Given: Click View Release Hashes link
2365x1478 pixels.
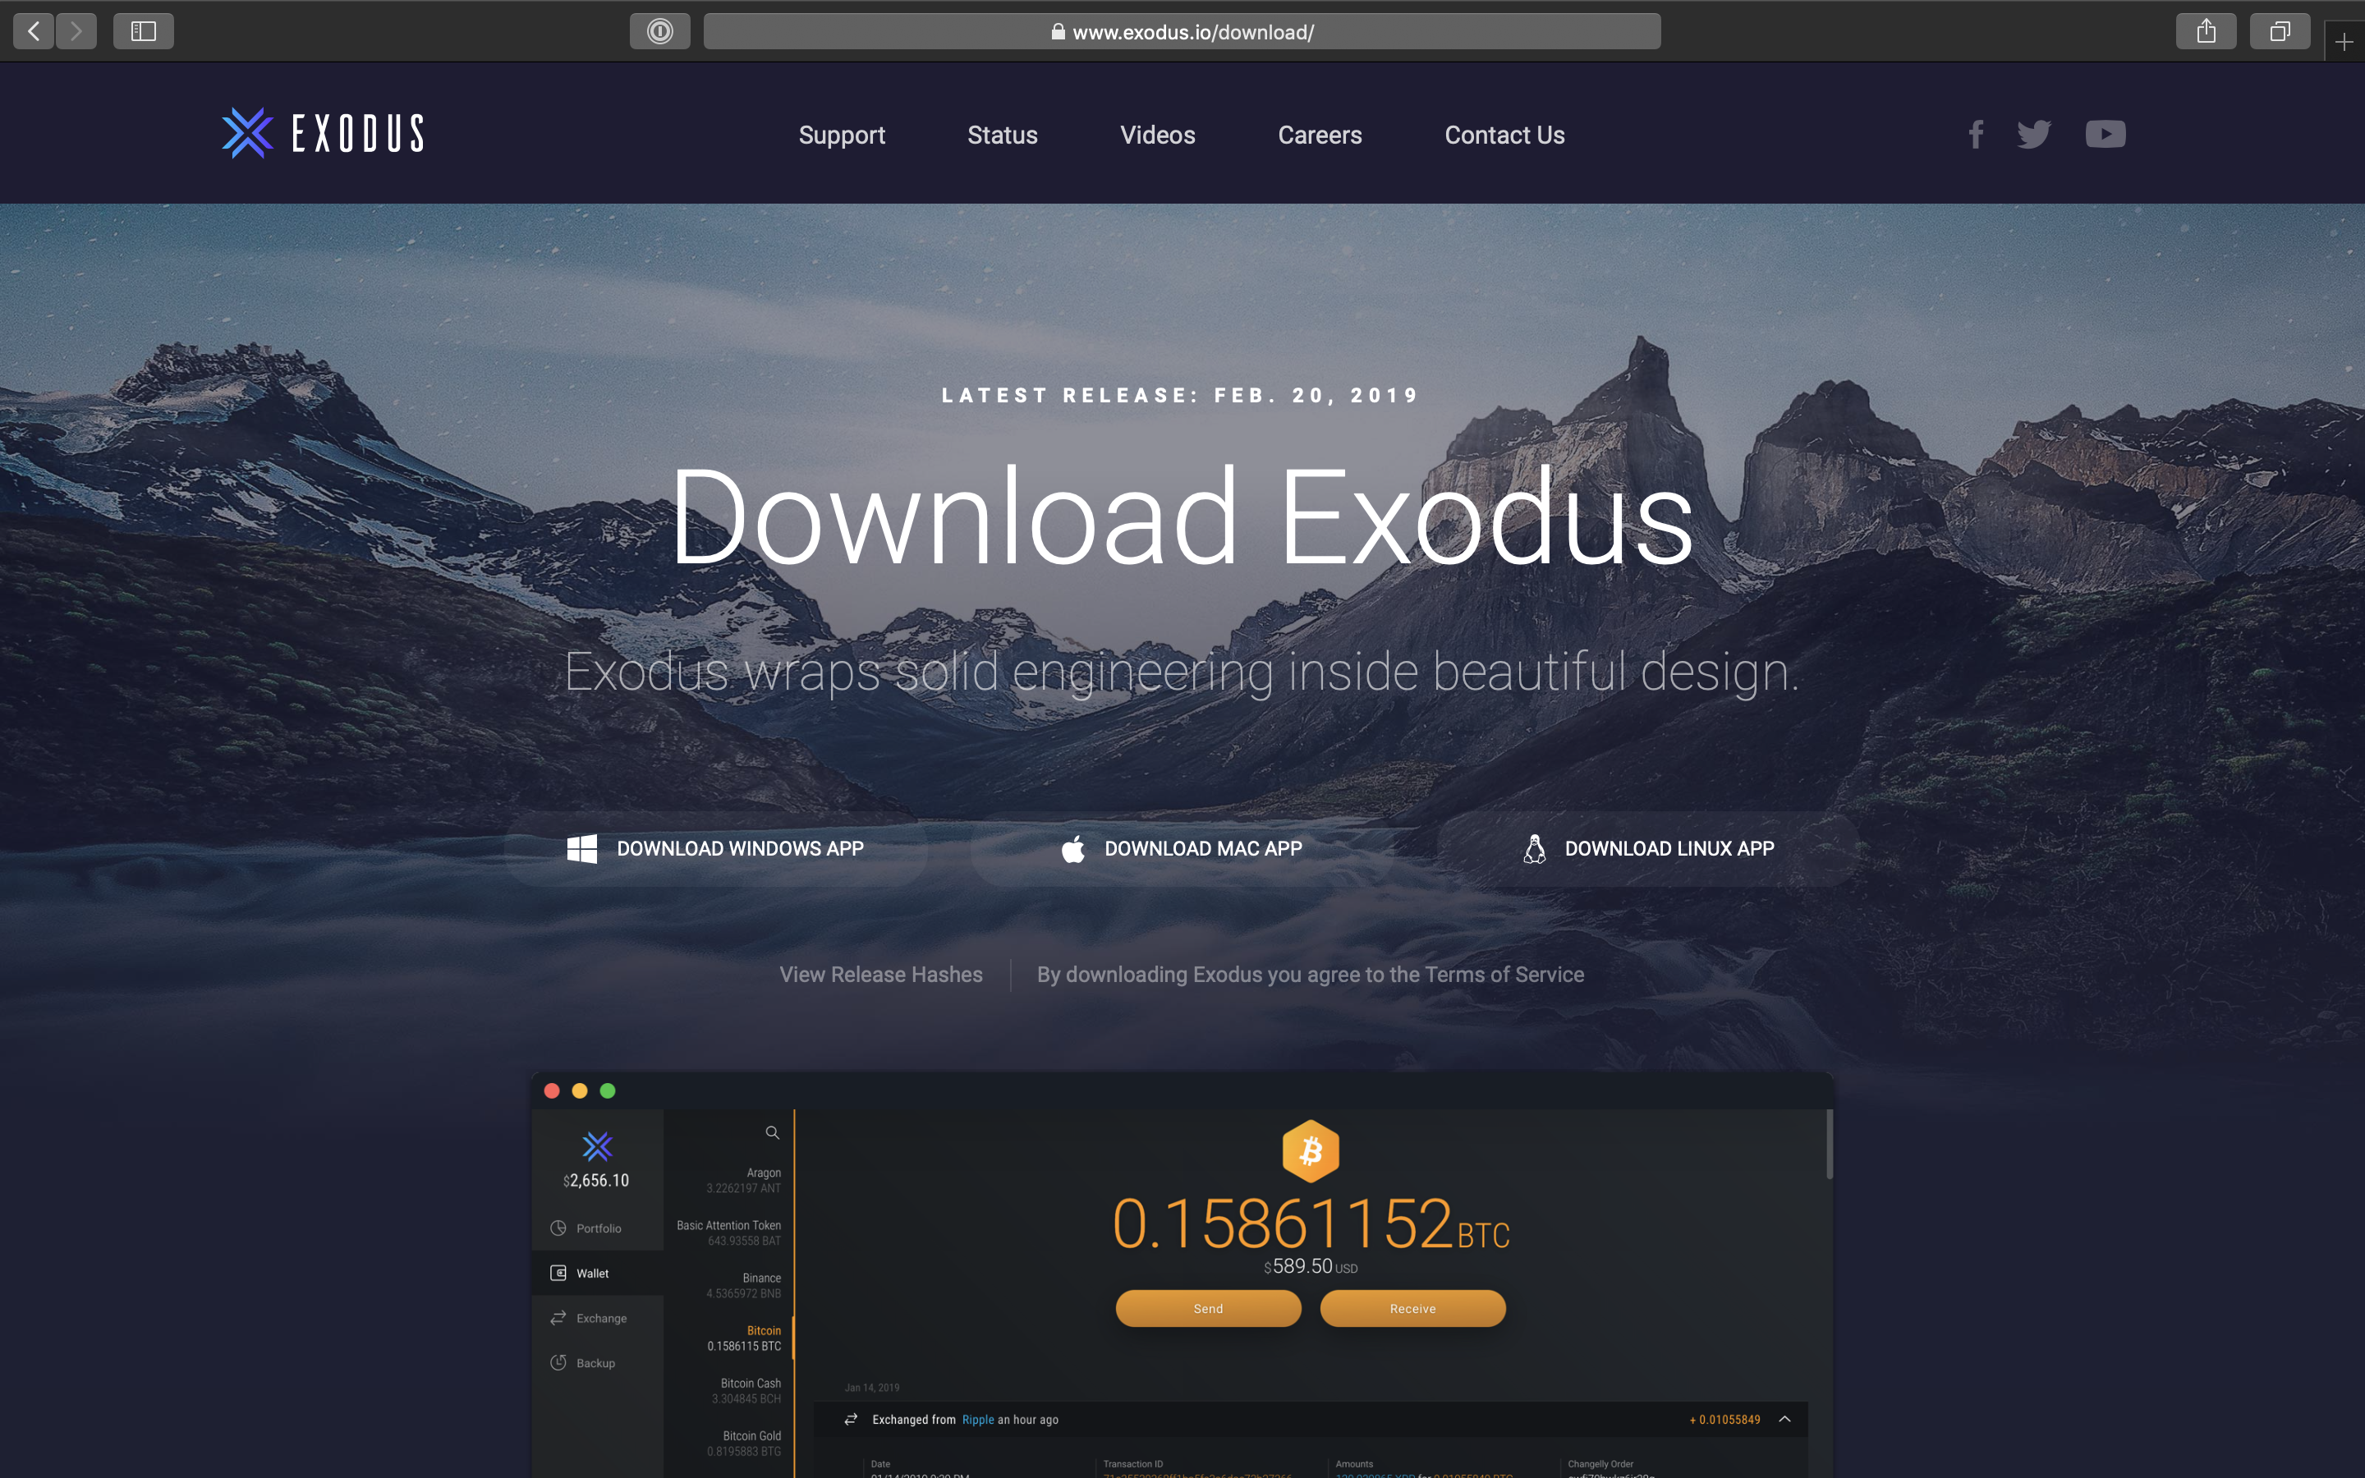Looking at the screenshot, I should coord(880,974).
